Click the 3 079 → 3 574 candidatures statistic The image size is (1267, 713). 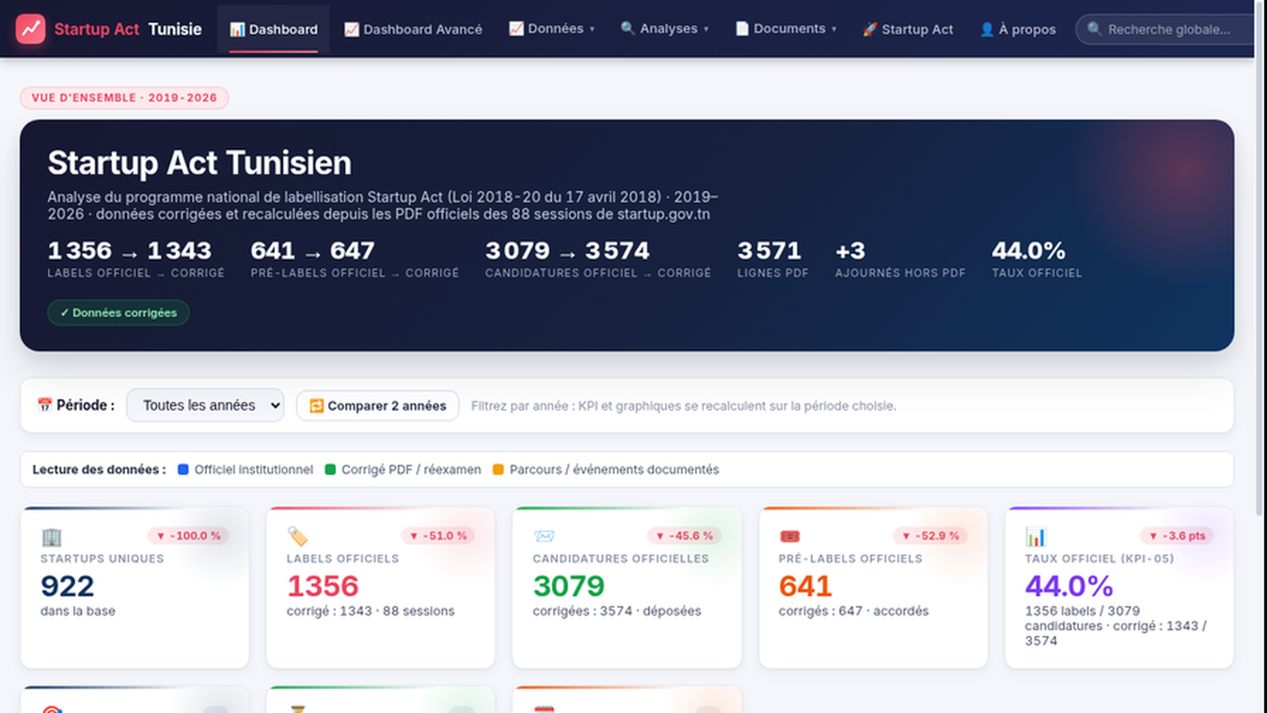point(598,259)
